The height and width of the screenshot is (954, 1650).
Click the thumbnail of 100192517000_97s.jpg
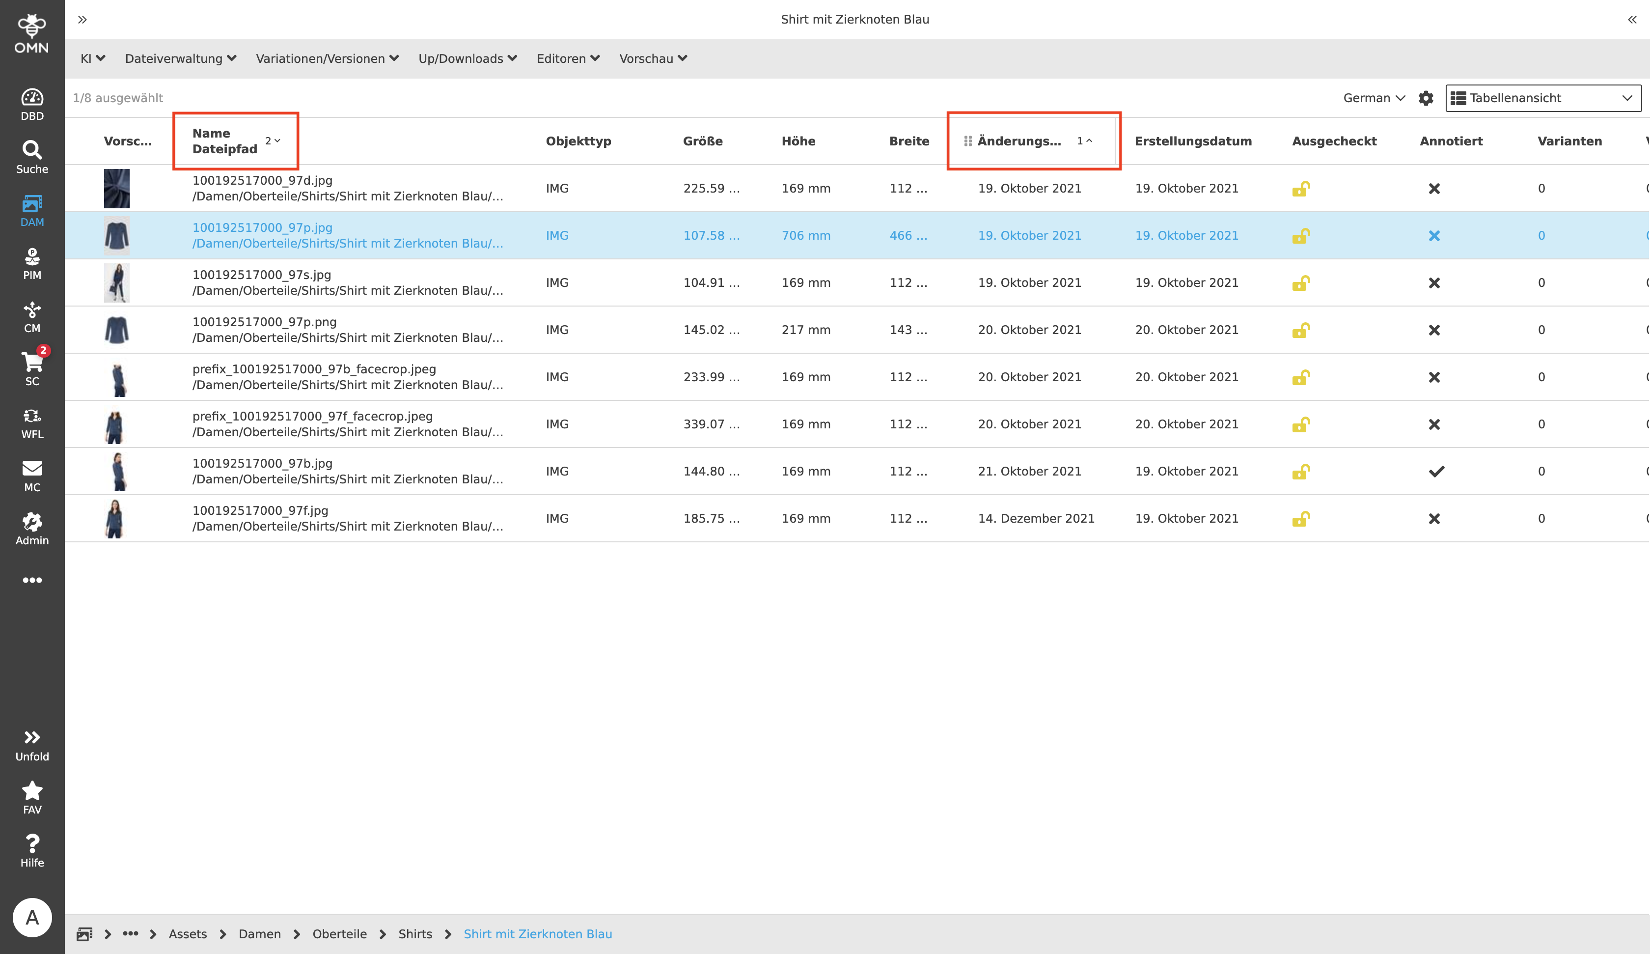tap(116, 283)
